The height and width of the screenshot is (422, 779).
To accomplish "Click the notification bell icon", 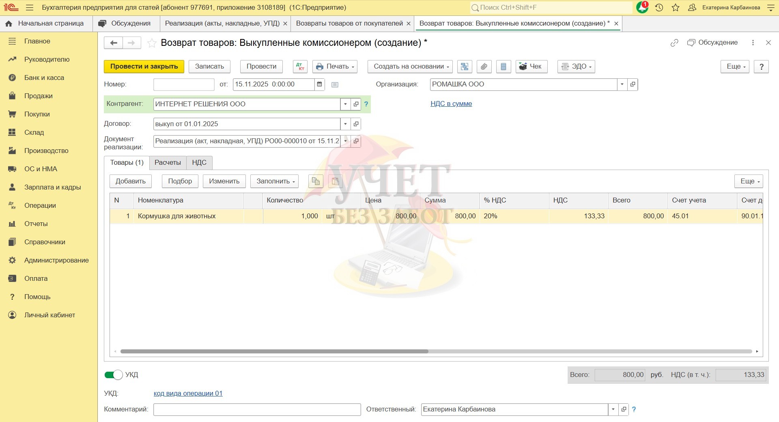I will click(x=642, y=7).
